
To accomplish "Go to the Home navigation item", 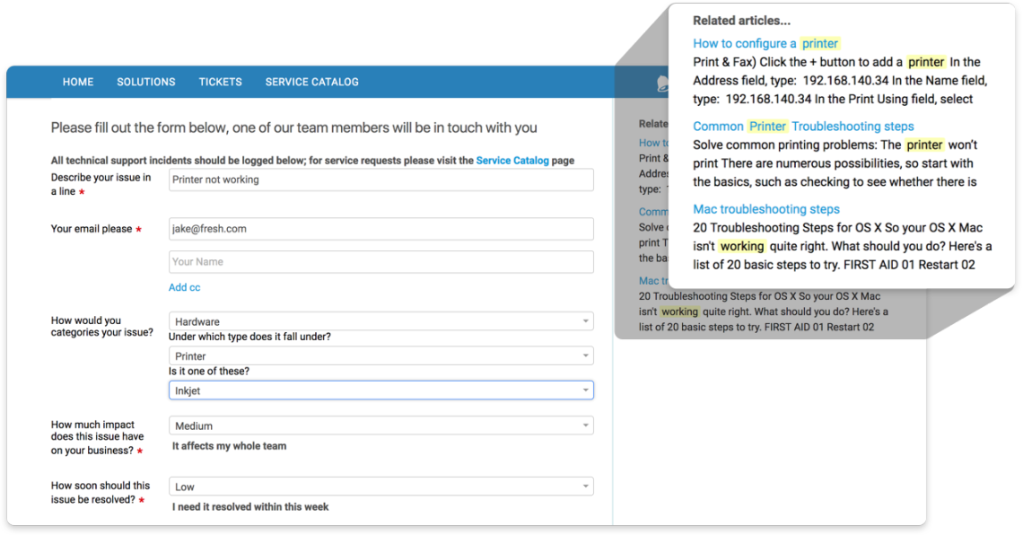I will 78,82.
